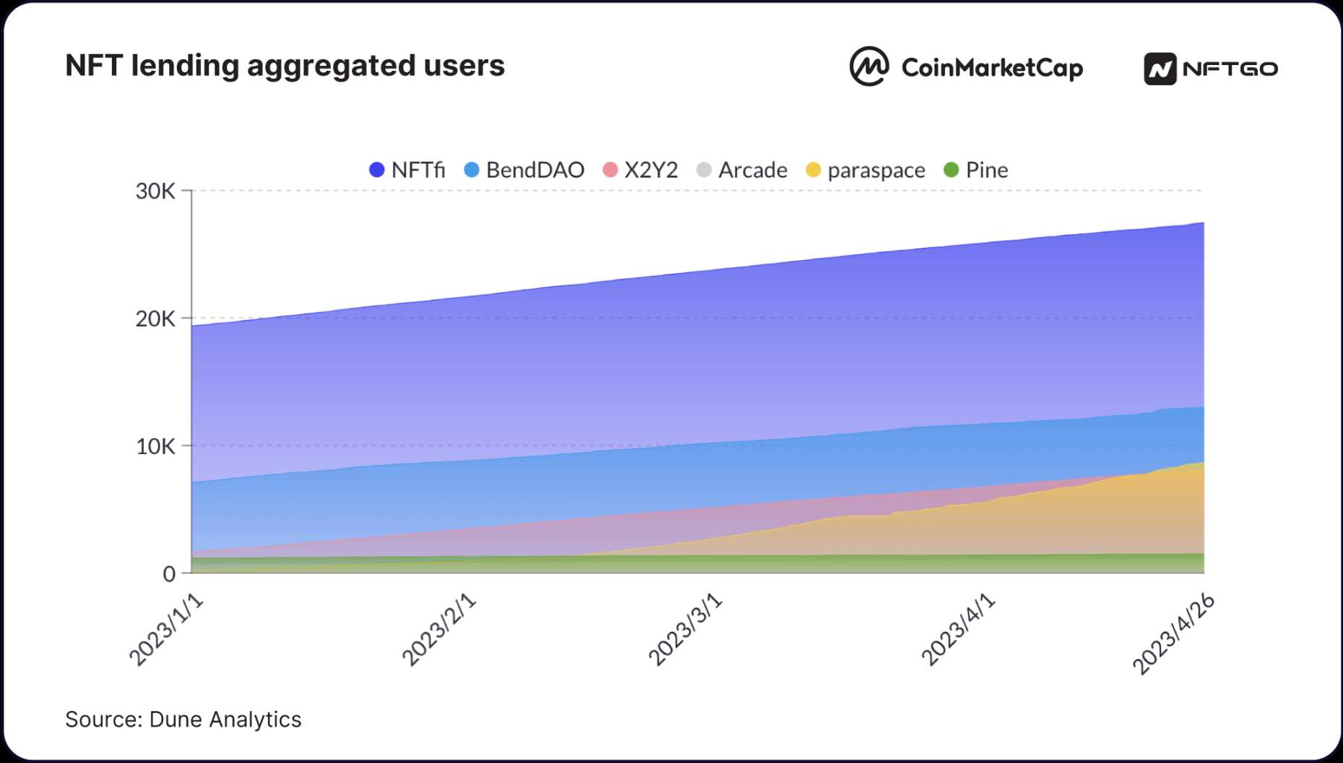Screen dimensions: 1343x763
Task: Toggle the NFTfi legend dot
Action: pyautogui.click(x=376, y=170)
